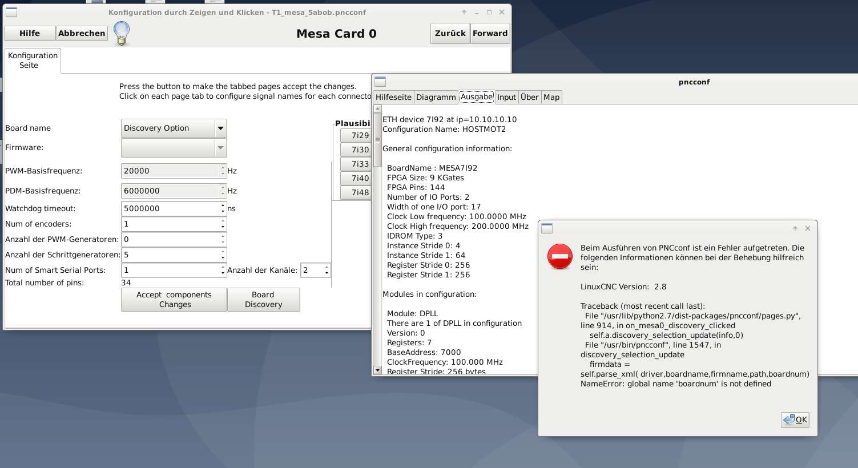Select the 7i30 daughter board button

pos(356,150)
